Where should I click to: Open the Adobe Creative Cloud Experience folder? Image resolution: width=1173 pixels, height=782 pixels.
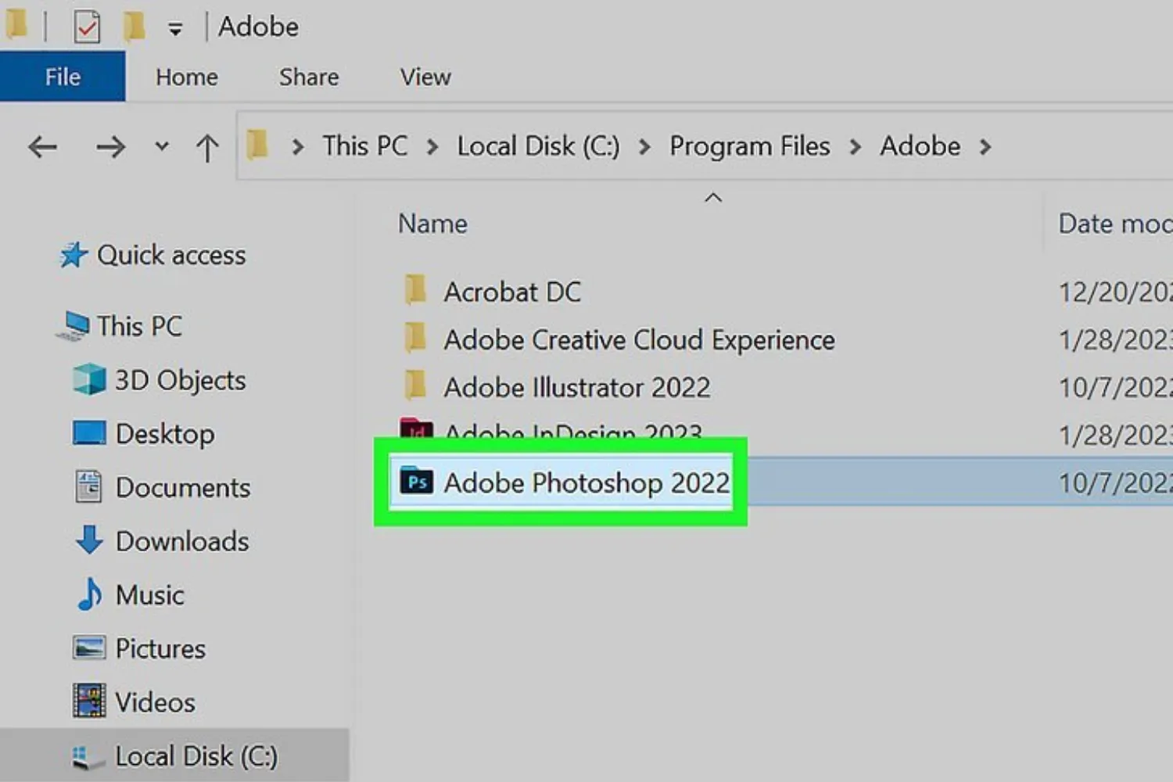(638, 339)
